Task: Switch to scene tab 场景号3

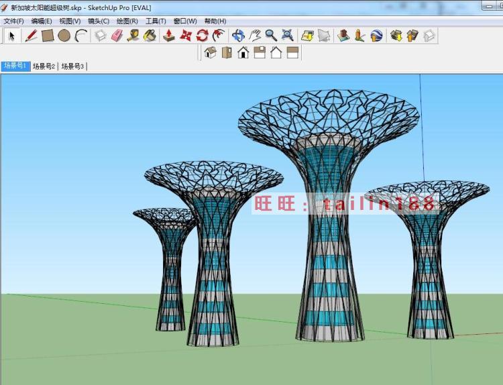Action: click(72, 66)
